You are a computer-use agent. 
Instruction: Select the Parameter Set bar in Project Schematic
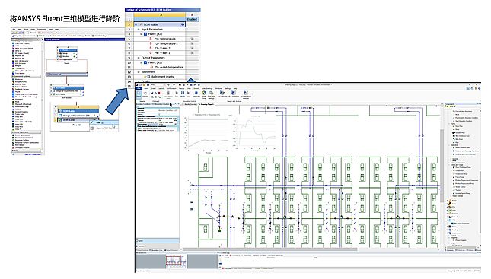pos(67,75)
